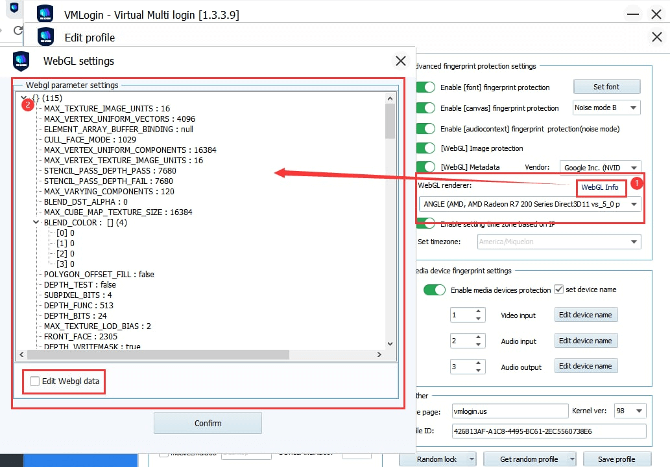Screen dimensions: 670x467
Task: Click the Confirm button
Action: click(x=208, y=423)
